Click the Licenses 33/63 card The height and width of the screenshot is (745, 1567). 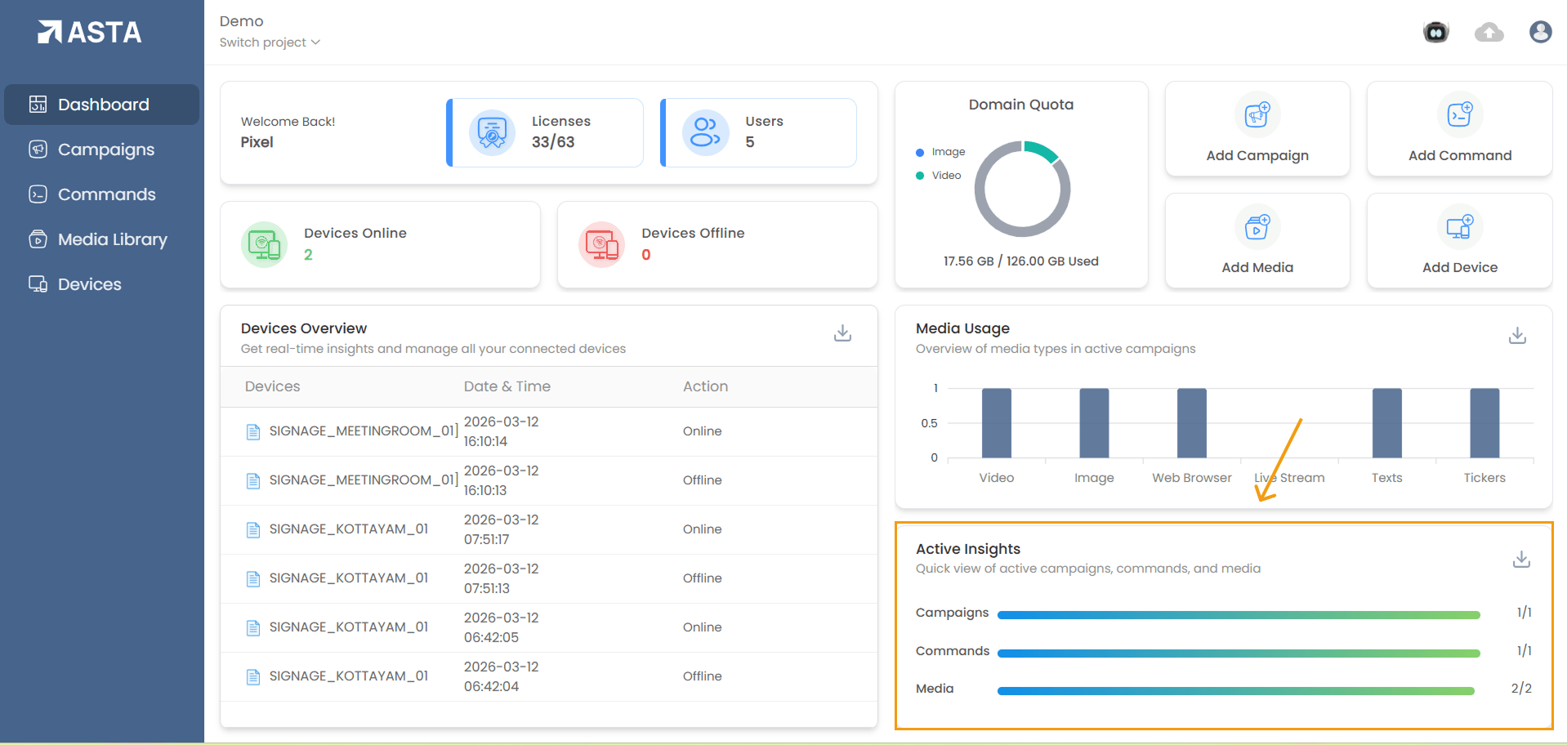click(546, 132)
